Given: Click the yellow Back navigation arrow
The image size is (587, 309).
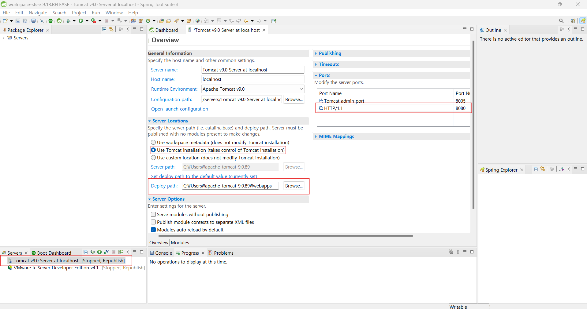Looking at the screenshot, I should click(246, 21).
